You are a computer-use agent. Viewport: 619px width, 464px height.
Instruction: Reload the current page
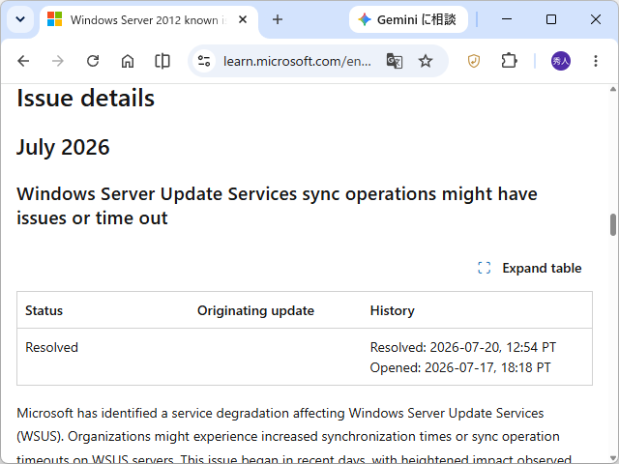click(93, 61)
